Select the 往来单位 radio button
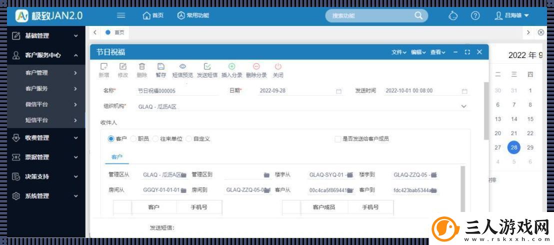The height and width of the screenshot is (245, 554). coord(155,139)
